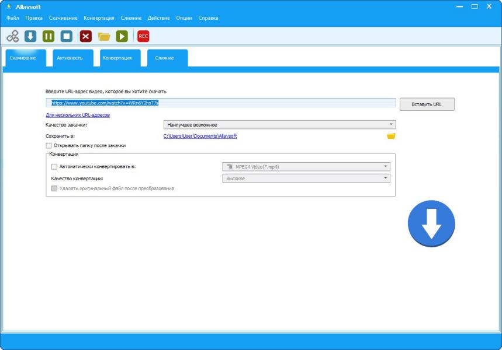Open the 'Высокое' conversion quality dropdown
Screen dimensions: 502x350
pyautogui.click(x=306, y=178)
